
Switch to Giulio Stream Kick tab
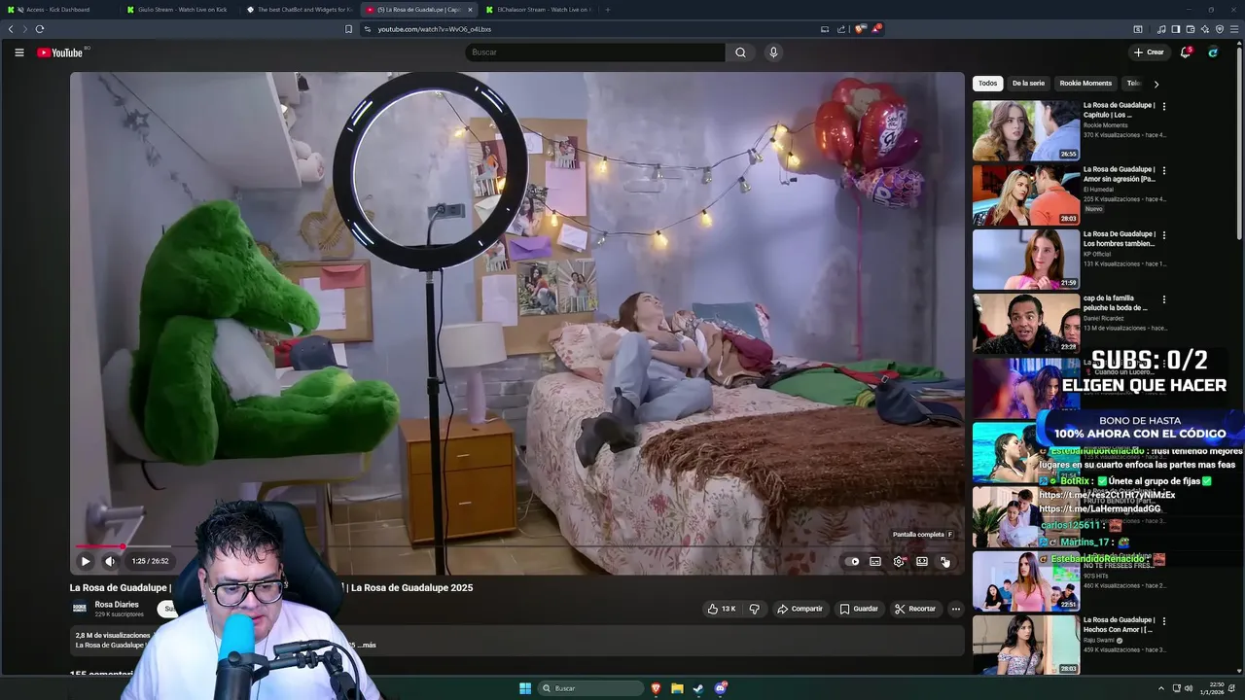(180, 10)
